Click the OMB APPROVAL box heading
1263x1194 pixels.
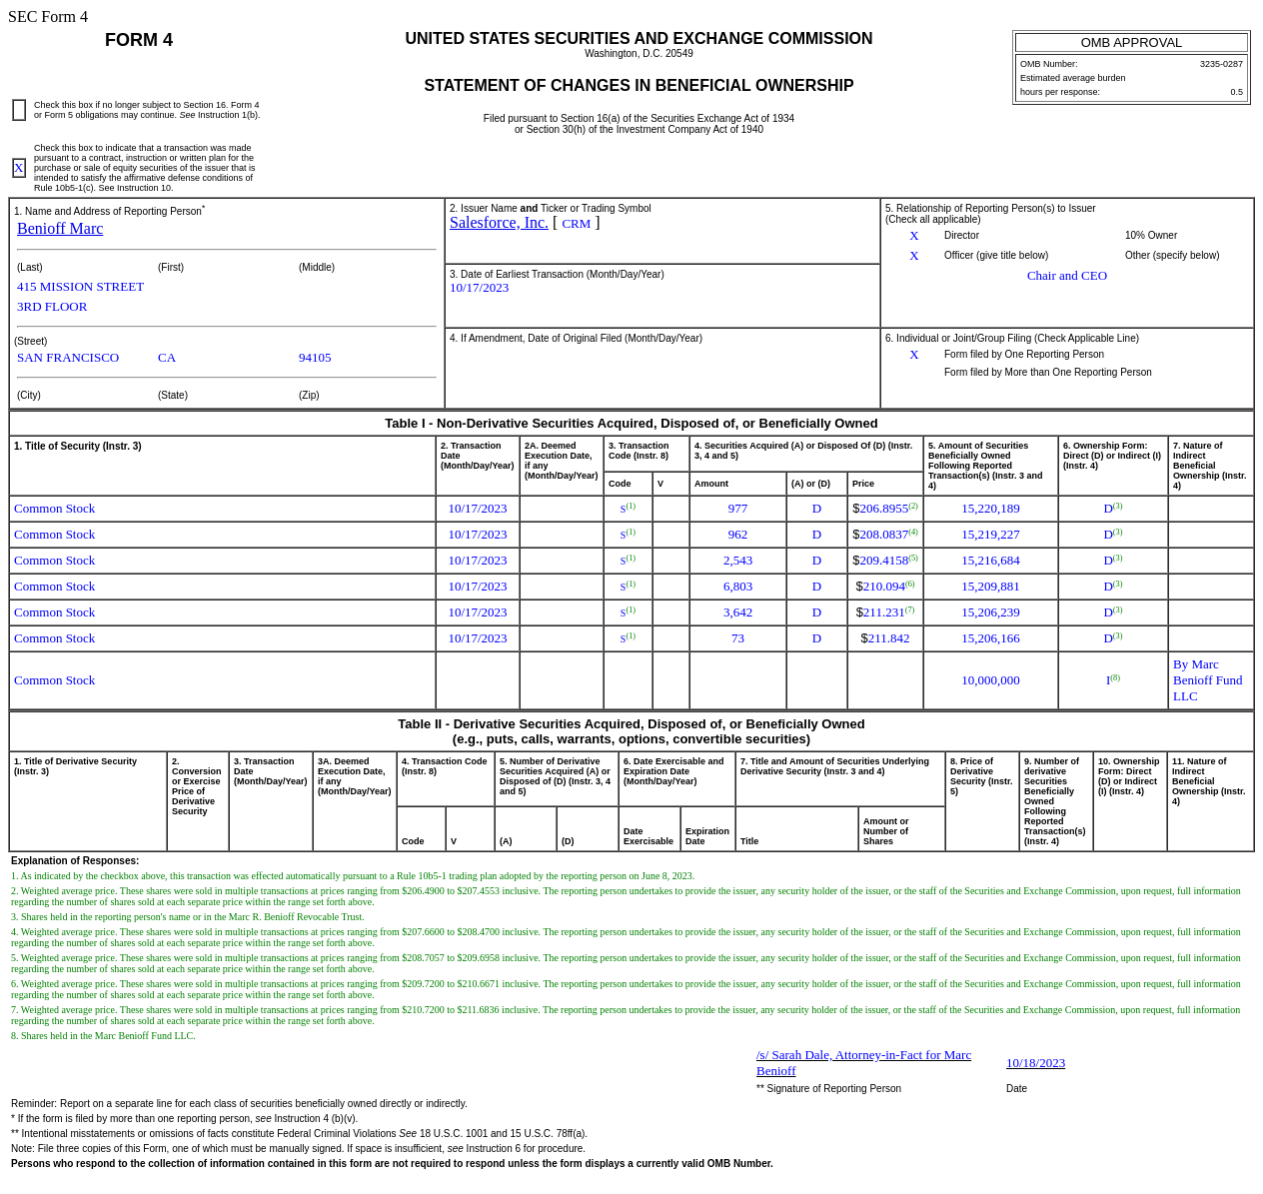tap(1131, 43)
